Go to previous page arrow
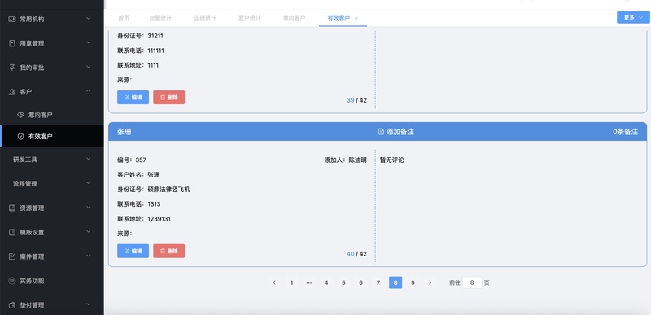Screen dimensions: 651x315 (274, 282)
